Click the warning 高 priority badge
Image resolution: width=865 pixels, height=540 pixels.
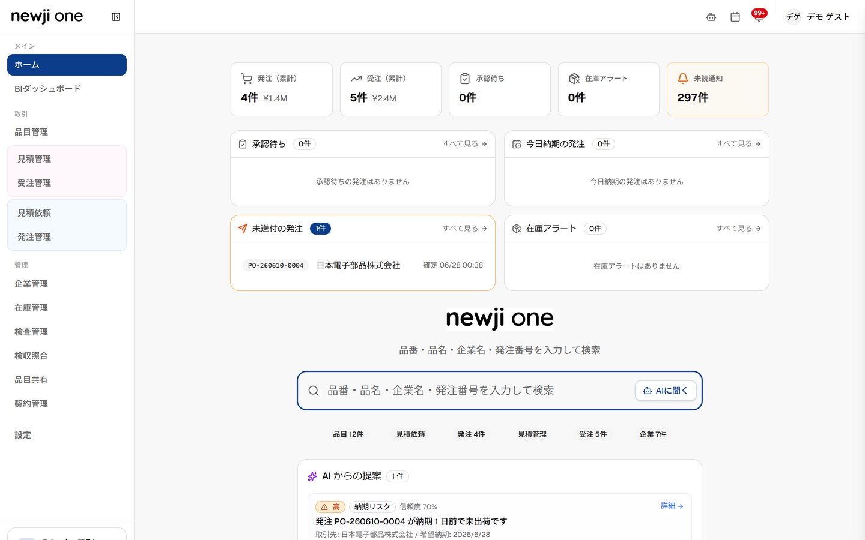tap(330, 507)
